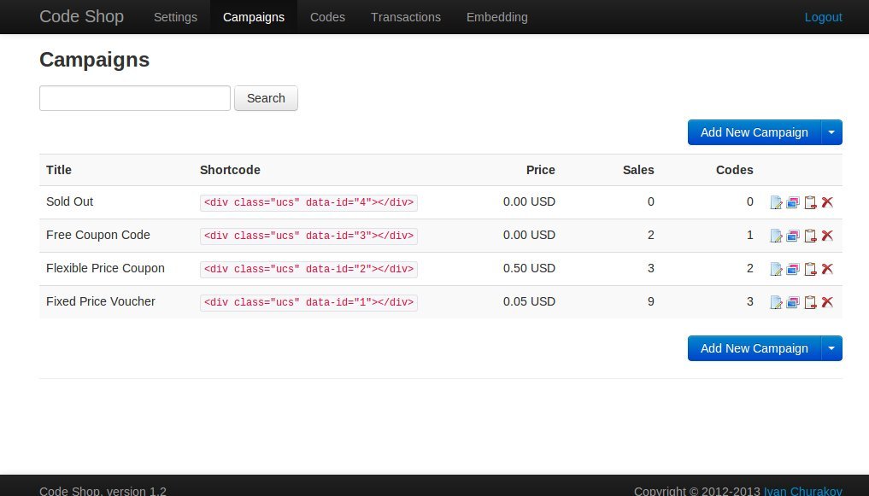
Task: Click the red X delete icon for Sold Out
Action: click(x=827, y=202)
